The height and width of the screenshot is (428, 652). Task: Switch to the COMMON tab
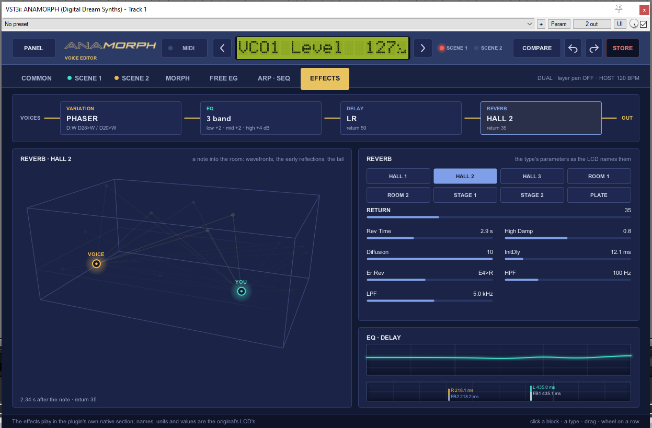pos(37,78)
